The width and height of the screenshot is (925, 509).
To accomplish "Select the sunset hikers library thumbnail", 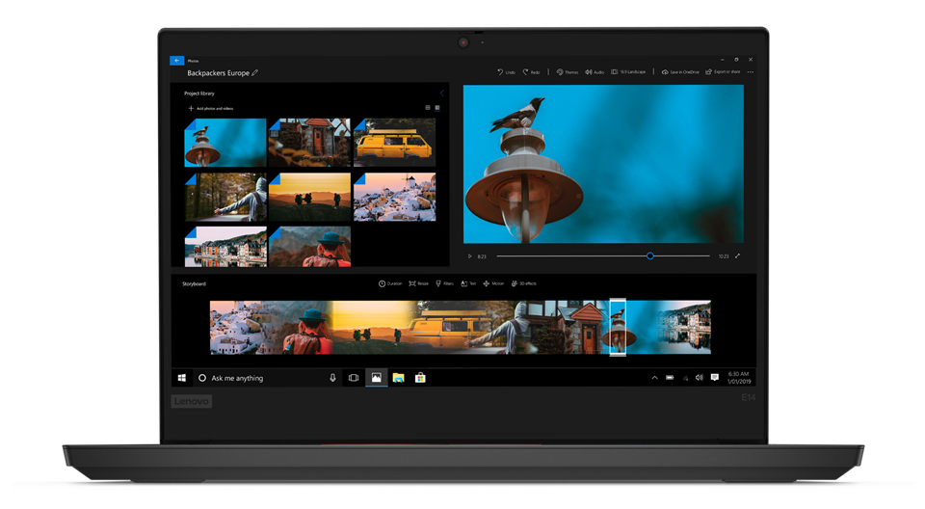I will 309,198.
